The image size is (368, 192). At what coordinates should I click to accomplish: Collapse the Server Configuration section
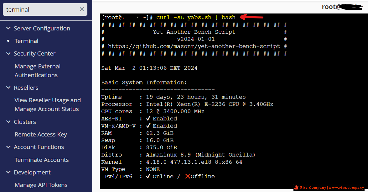pyautogui.click(x=8, y=28)
